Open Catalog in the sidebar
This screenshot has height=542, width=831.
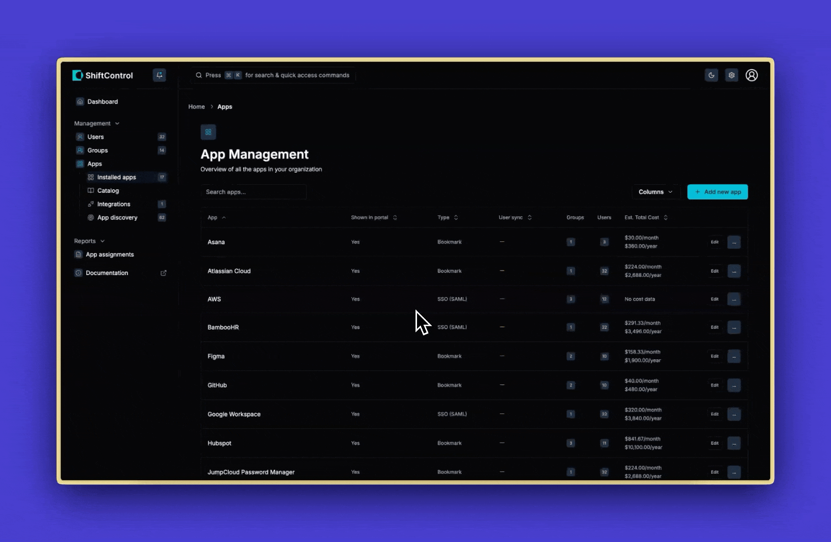tap(108, 191)
